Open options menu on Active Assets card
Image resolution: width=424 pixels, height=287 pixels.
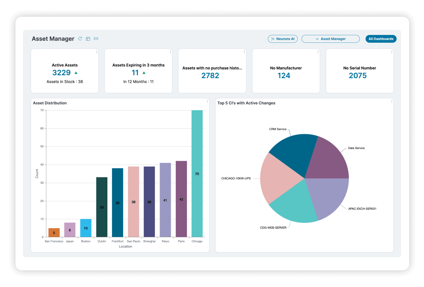click(97, 52)
